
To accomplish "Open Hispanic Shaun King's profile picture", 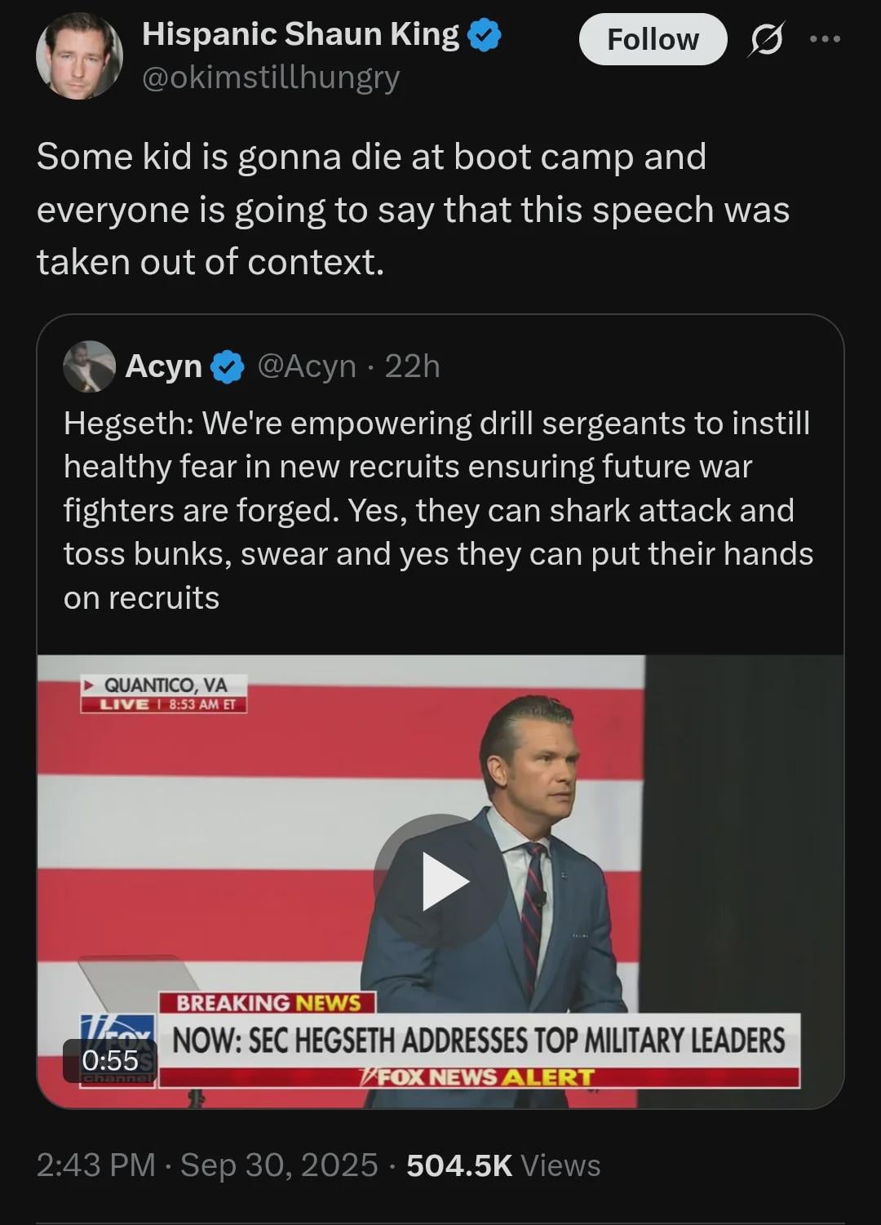I will 79,55.
